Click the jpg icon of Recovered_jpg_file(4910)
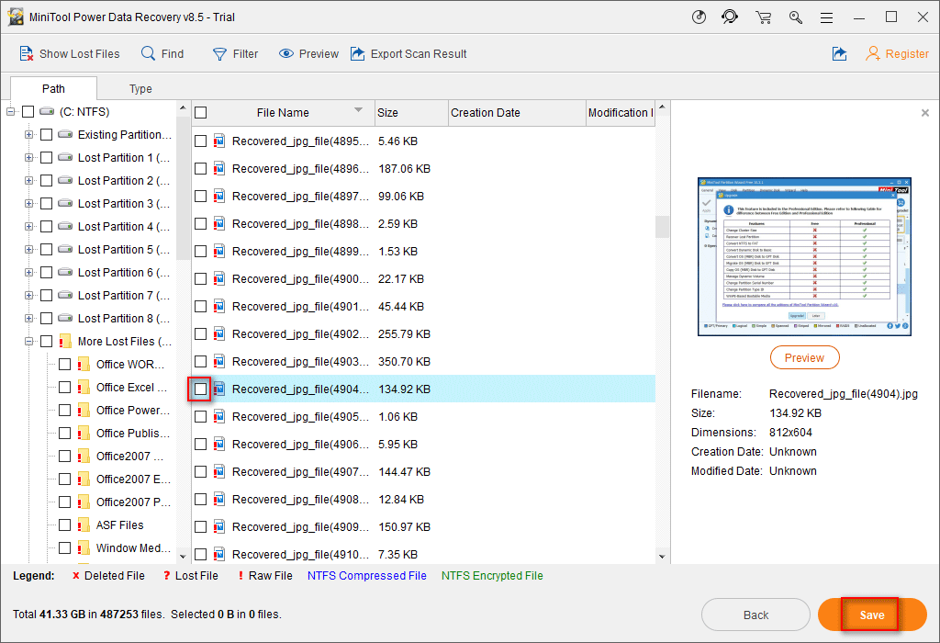 point(218,554)
